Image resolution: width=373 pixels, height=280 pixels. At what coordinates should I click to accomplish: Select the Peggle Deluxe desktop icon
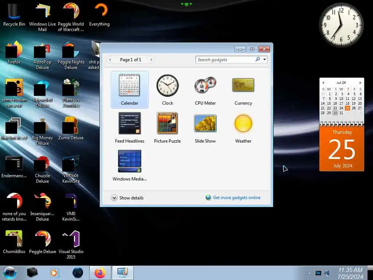point(42,242)
